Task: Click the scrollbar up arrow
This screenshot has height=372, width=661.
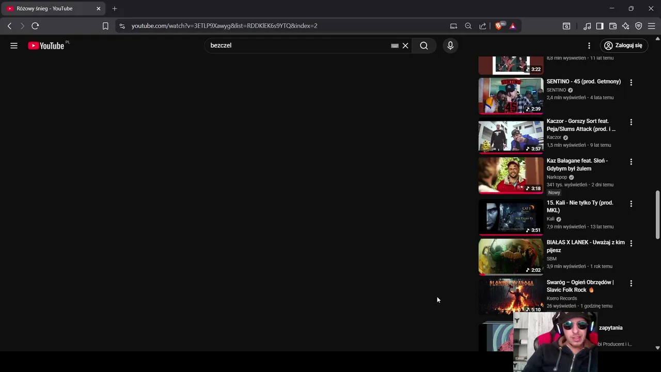Action: 657,38
